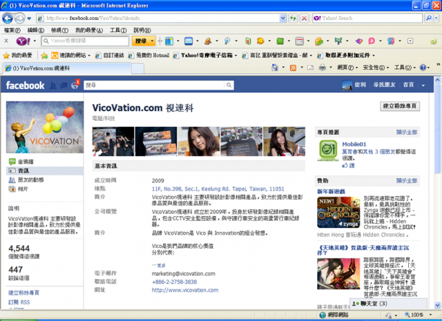Expand the address bar dropdown

click(282, 19)
